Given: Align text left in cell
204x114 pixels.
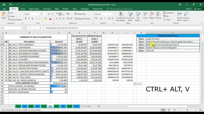Looking at the screenshot, I should [57, 19].
